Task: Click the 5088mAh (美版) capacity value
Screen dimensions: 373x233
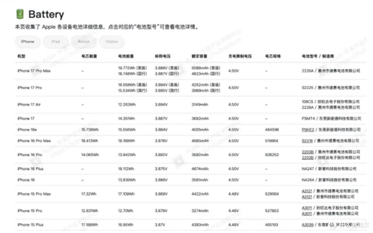Action: click(206, 68)
